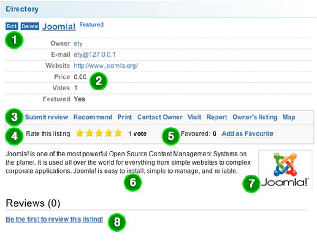The width and height of the screenshot is (317, 241).
Task: View the Owner's listing link
Action: point(255,117)
